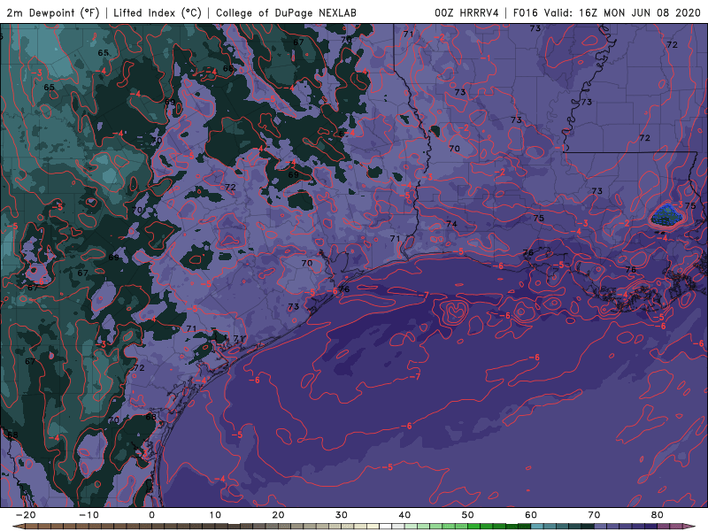
Task: Click the '0' tick label on the color scale
Action: coord(151,515)
